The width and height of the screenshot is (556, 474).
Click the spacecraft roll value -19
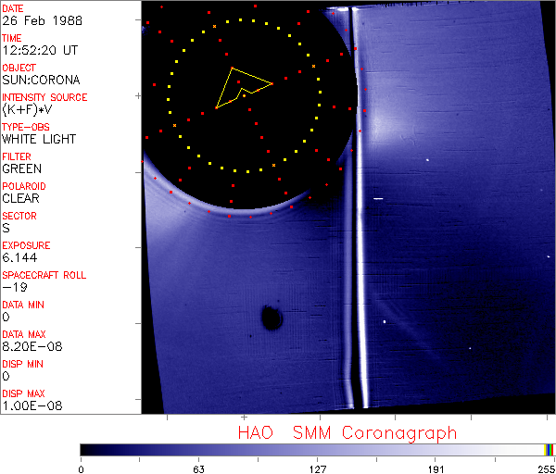click(13, 287)
